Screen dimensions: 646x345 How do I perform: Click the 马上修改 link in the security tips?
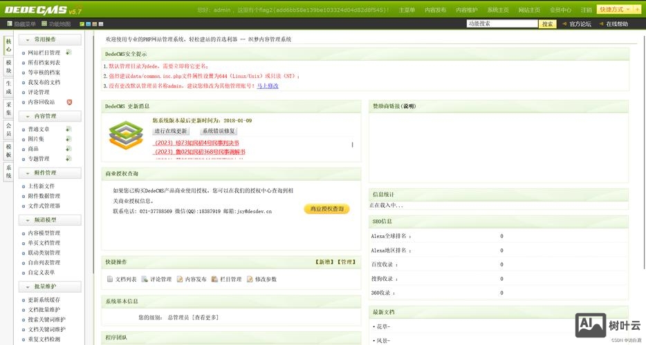pos(268,86)
